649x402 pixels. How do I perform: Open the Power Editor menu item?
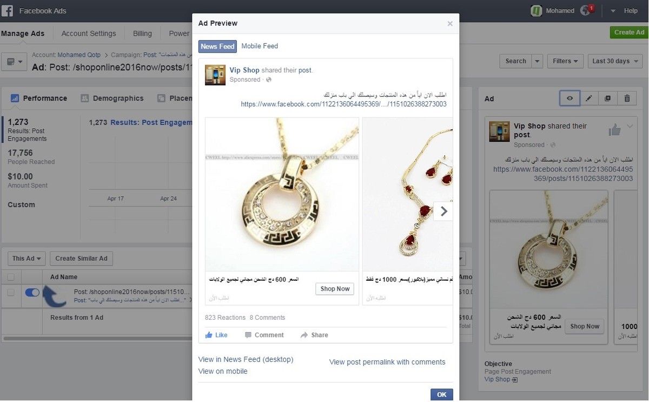click(x=180, y=34)
